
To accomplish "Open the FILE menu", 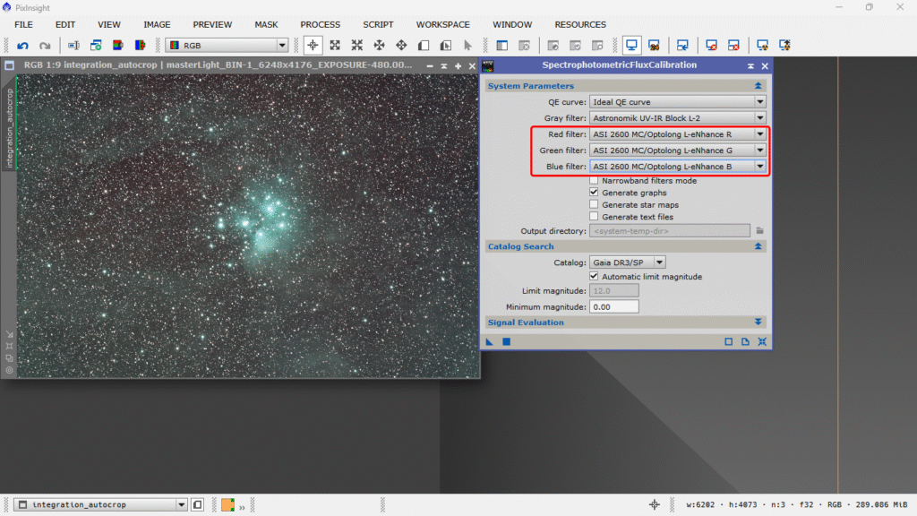I will pyautogui.click(x=23, y=24).
